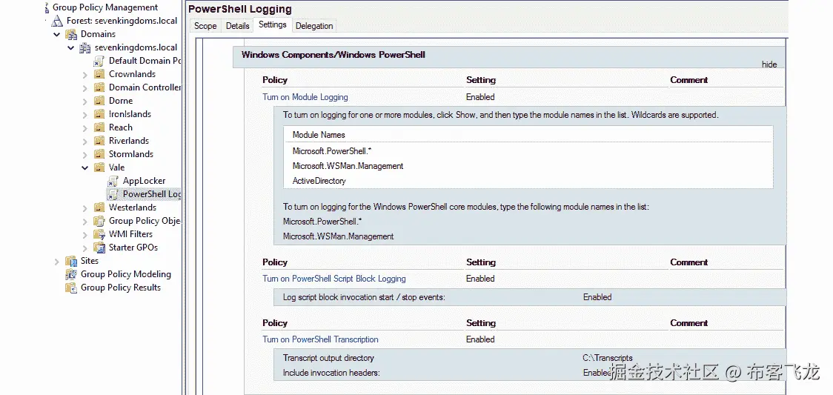Collapse the Domains node

point(57,35)
